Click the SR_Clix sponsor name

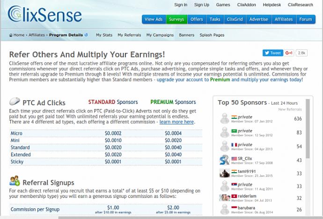[245, 159]
